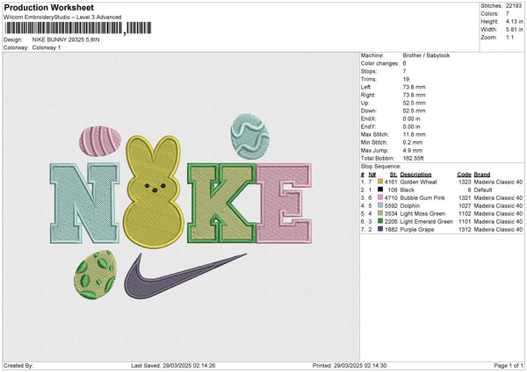This screenshot has width=527, height=372.
Task: Click the 'Stop Sequence:' heading
Action: 381,166
